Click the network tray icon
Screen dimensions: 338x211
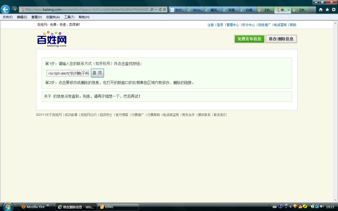click(317, 207)
